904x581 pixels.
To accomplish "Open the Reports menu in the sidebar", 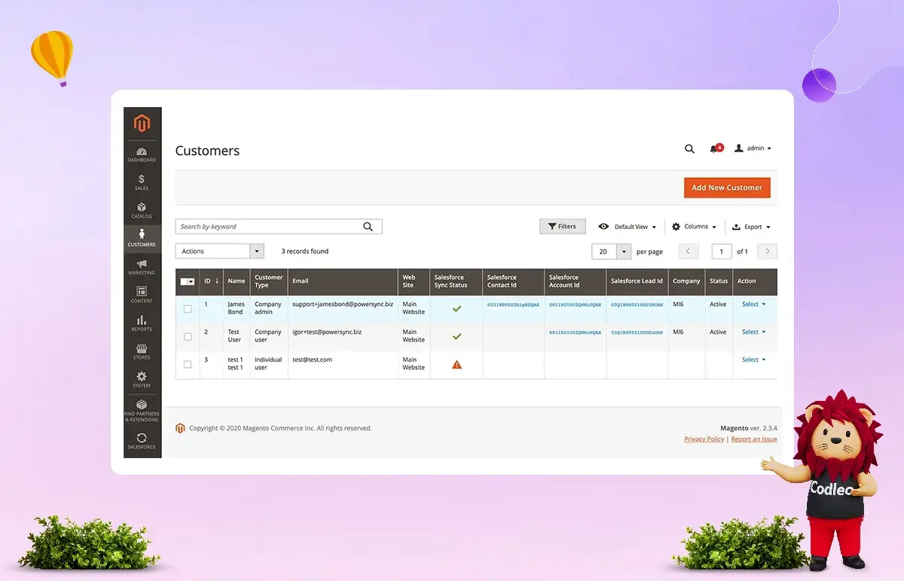I will [142, 323].
